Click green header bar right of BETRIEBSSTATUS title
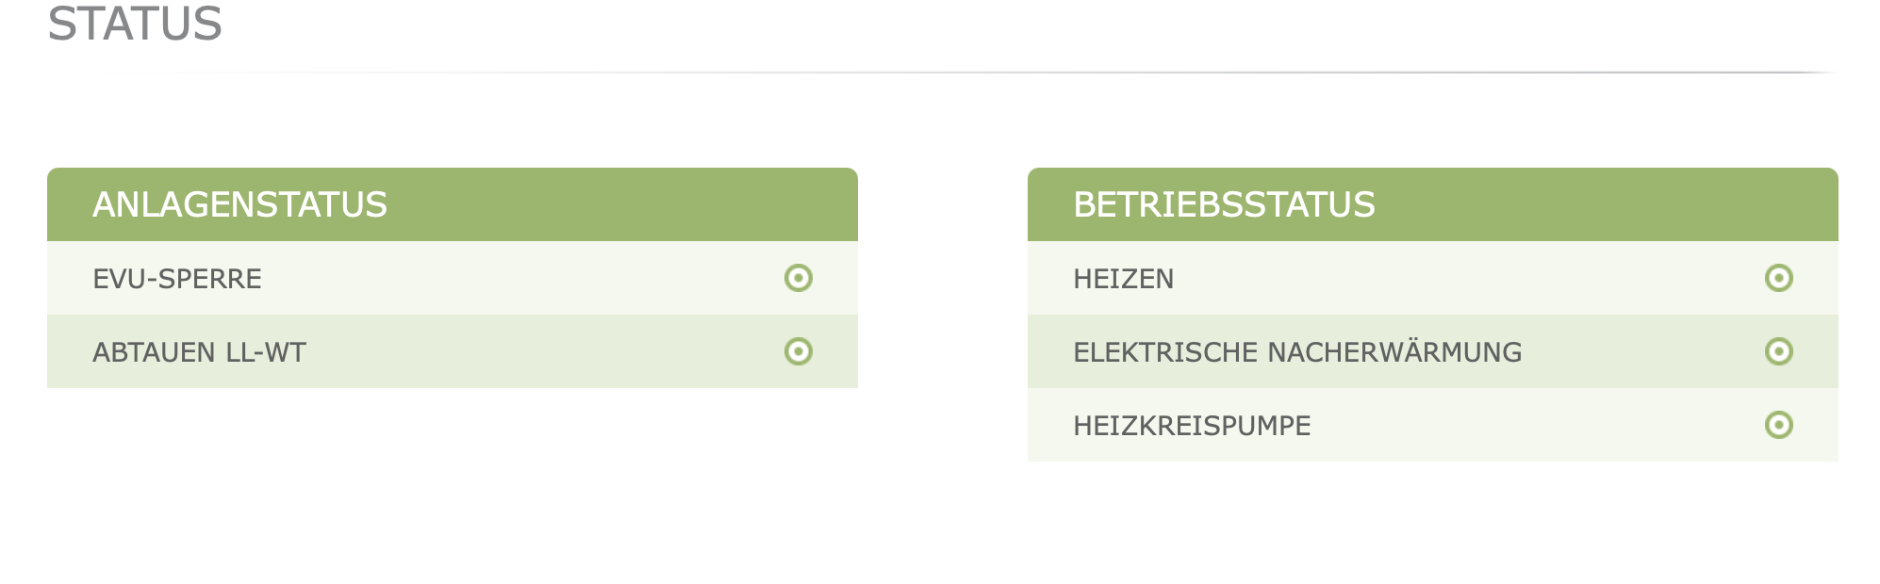 (1603, 204)
